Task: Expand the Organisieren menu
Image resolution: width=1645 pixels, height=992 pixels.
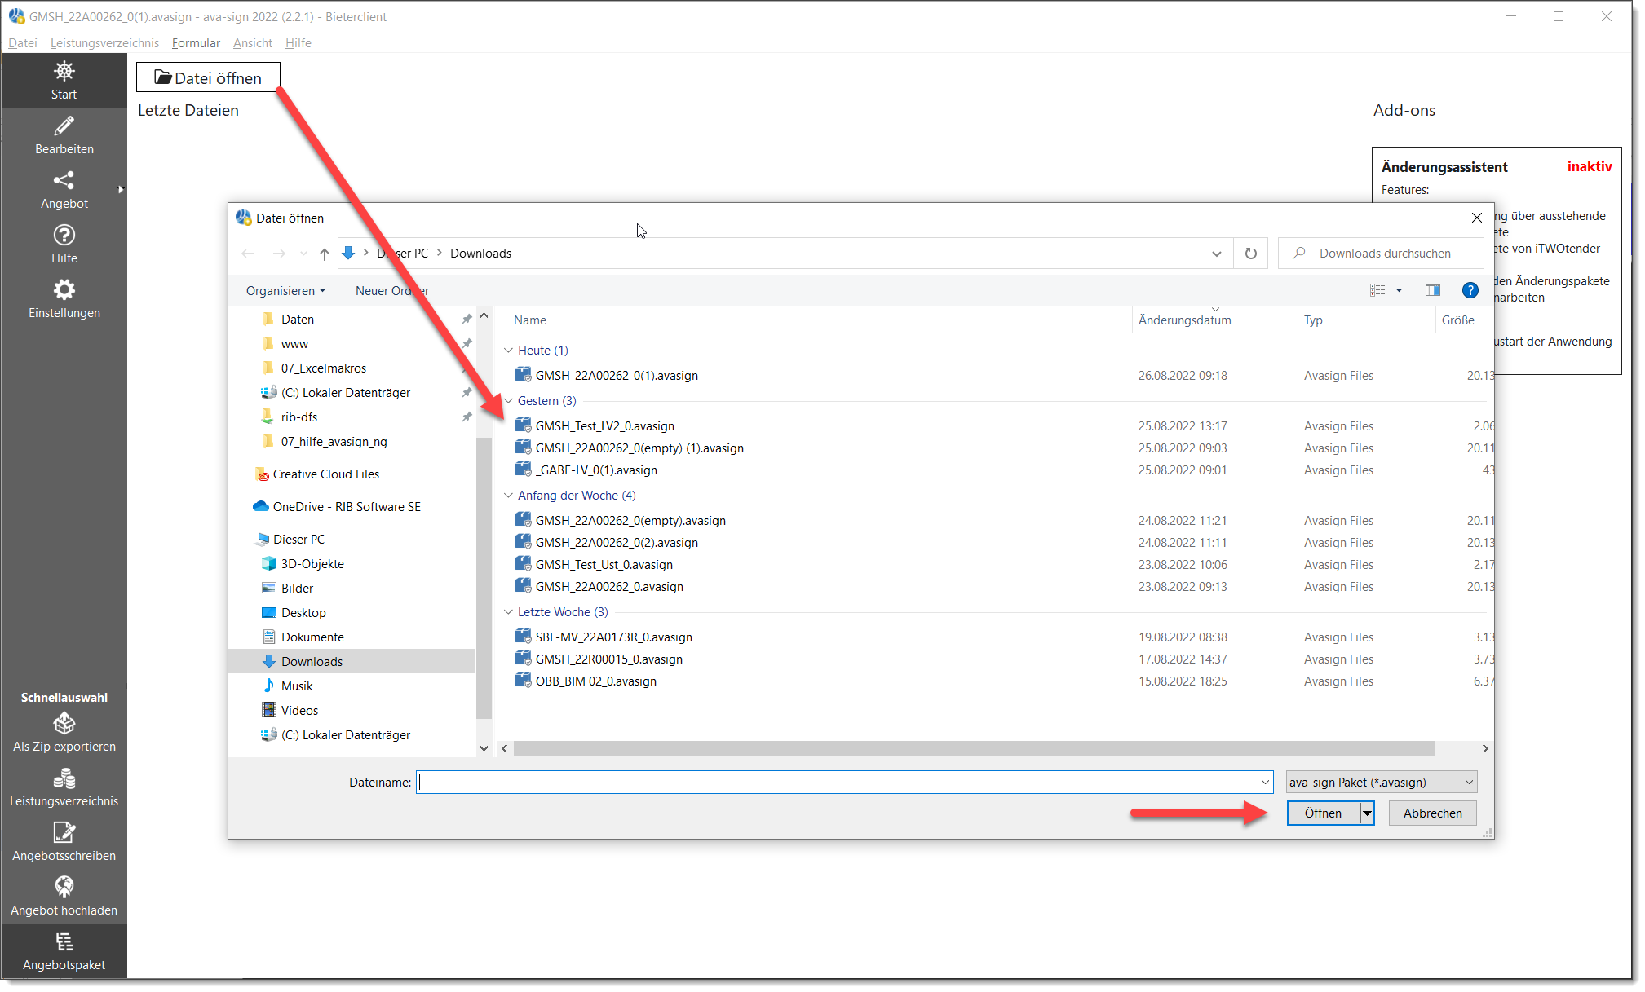Action: point(285,291)
